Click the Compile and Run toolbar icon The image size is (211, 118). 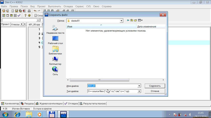point(11,15)
